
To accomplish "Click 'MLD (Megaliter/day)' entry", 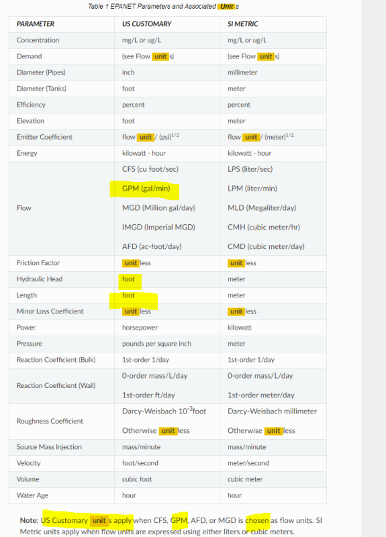I will (x=262, y=208).
